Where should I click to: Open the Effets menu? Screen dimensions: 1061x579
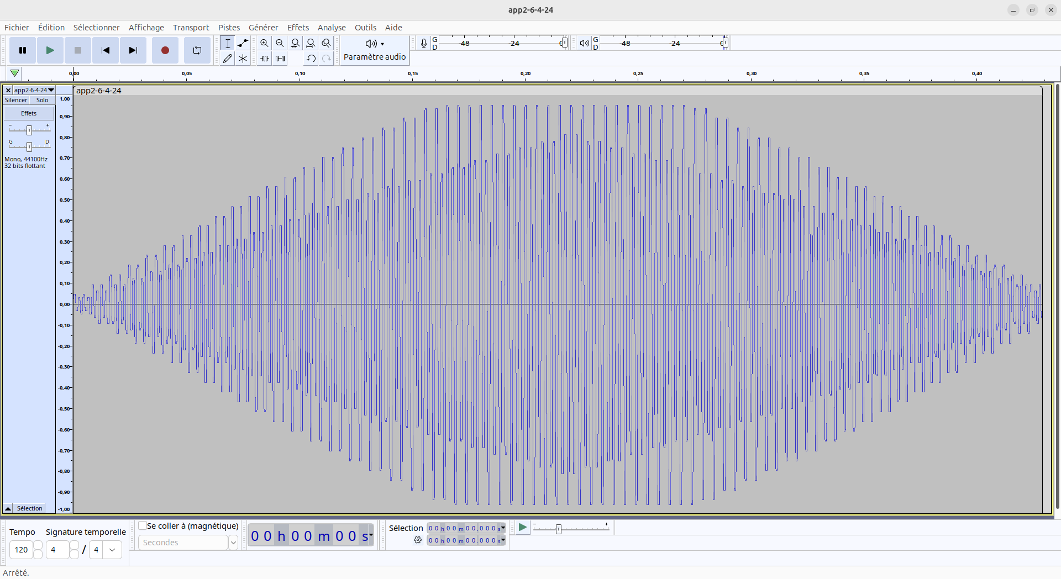298,28
